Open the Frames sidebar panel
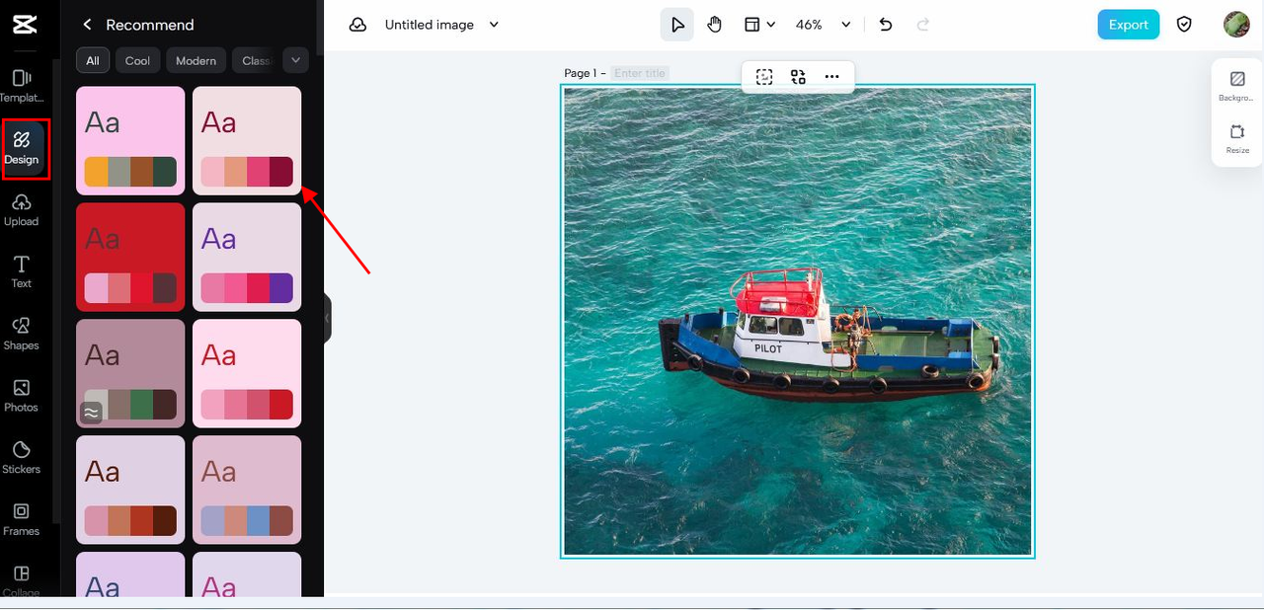The image size is (1264, 610). pyautogui.click(x=22, y=519)
